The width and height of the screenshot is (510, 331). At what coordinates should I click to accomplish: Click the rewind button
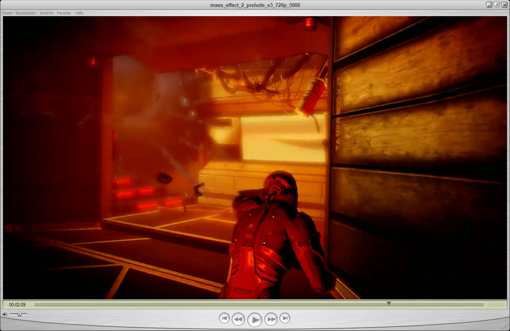pyautogui.click(x=238, y=319)
